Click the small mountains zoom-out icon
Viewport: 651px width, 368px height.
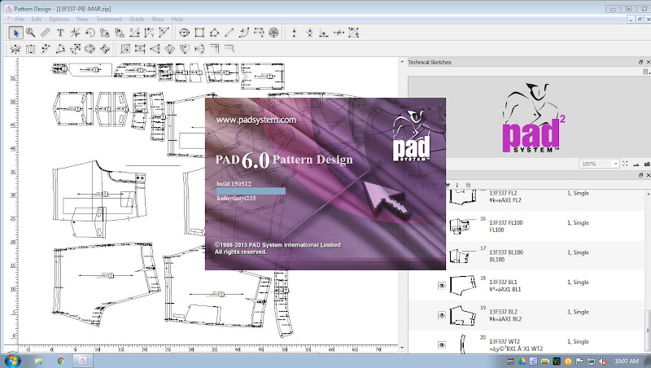(636, 164)
